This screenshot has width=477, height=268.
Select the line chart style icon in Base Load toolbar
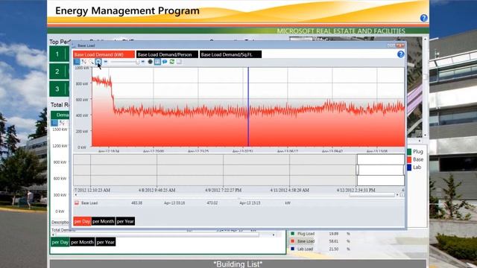[84, 62]
